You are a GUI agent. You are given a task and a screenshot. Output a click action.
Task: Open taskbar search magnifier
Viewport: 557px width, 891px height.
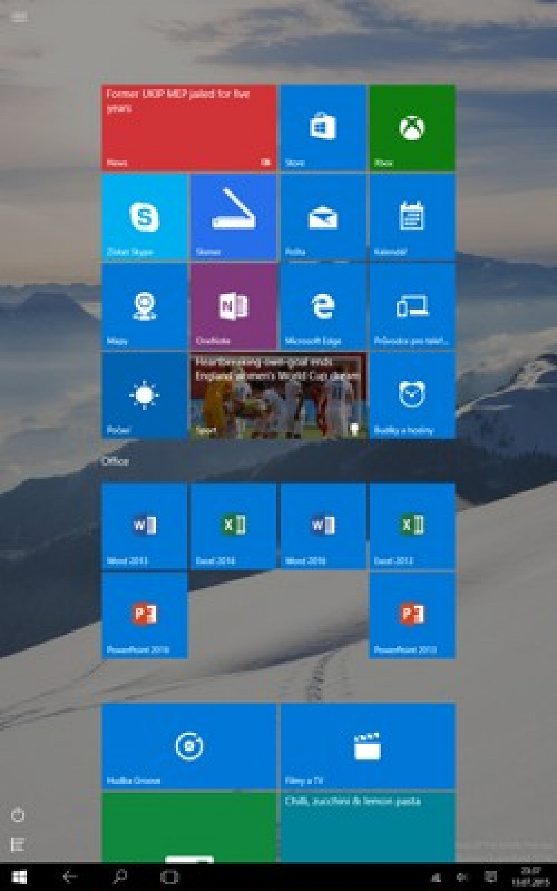120,877
